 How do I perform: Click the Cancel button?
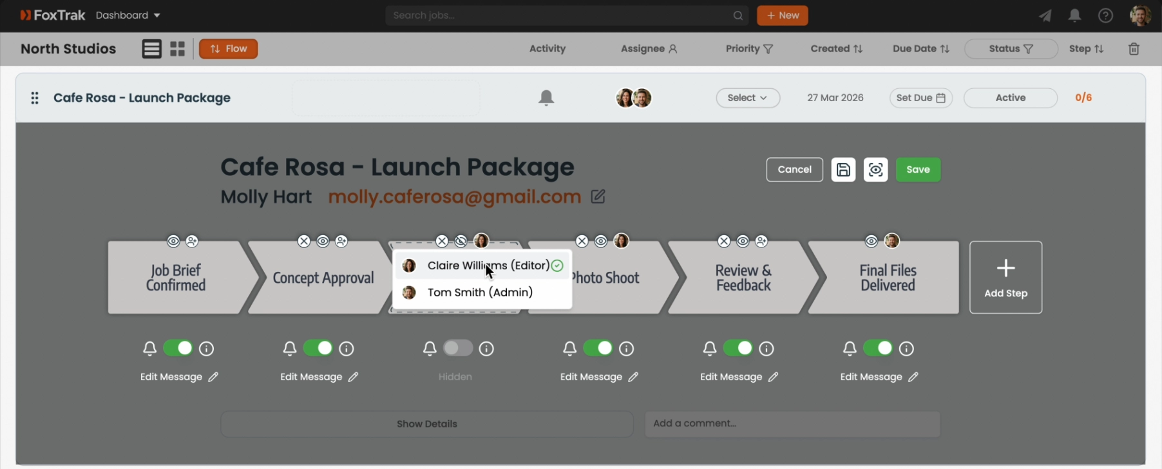(x=795, y=169)
